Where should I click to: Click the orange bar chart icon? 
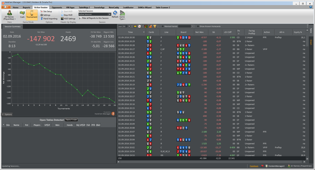[150, 26]
